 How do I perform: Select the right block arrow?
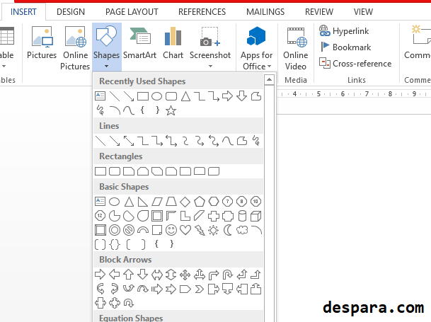100,275
